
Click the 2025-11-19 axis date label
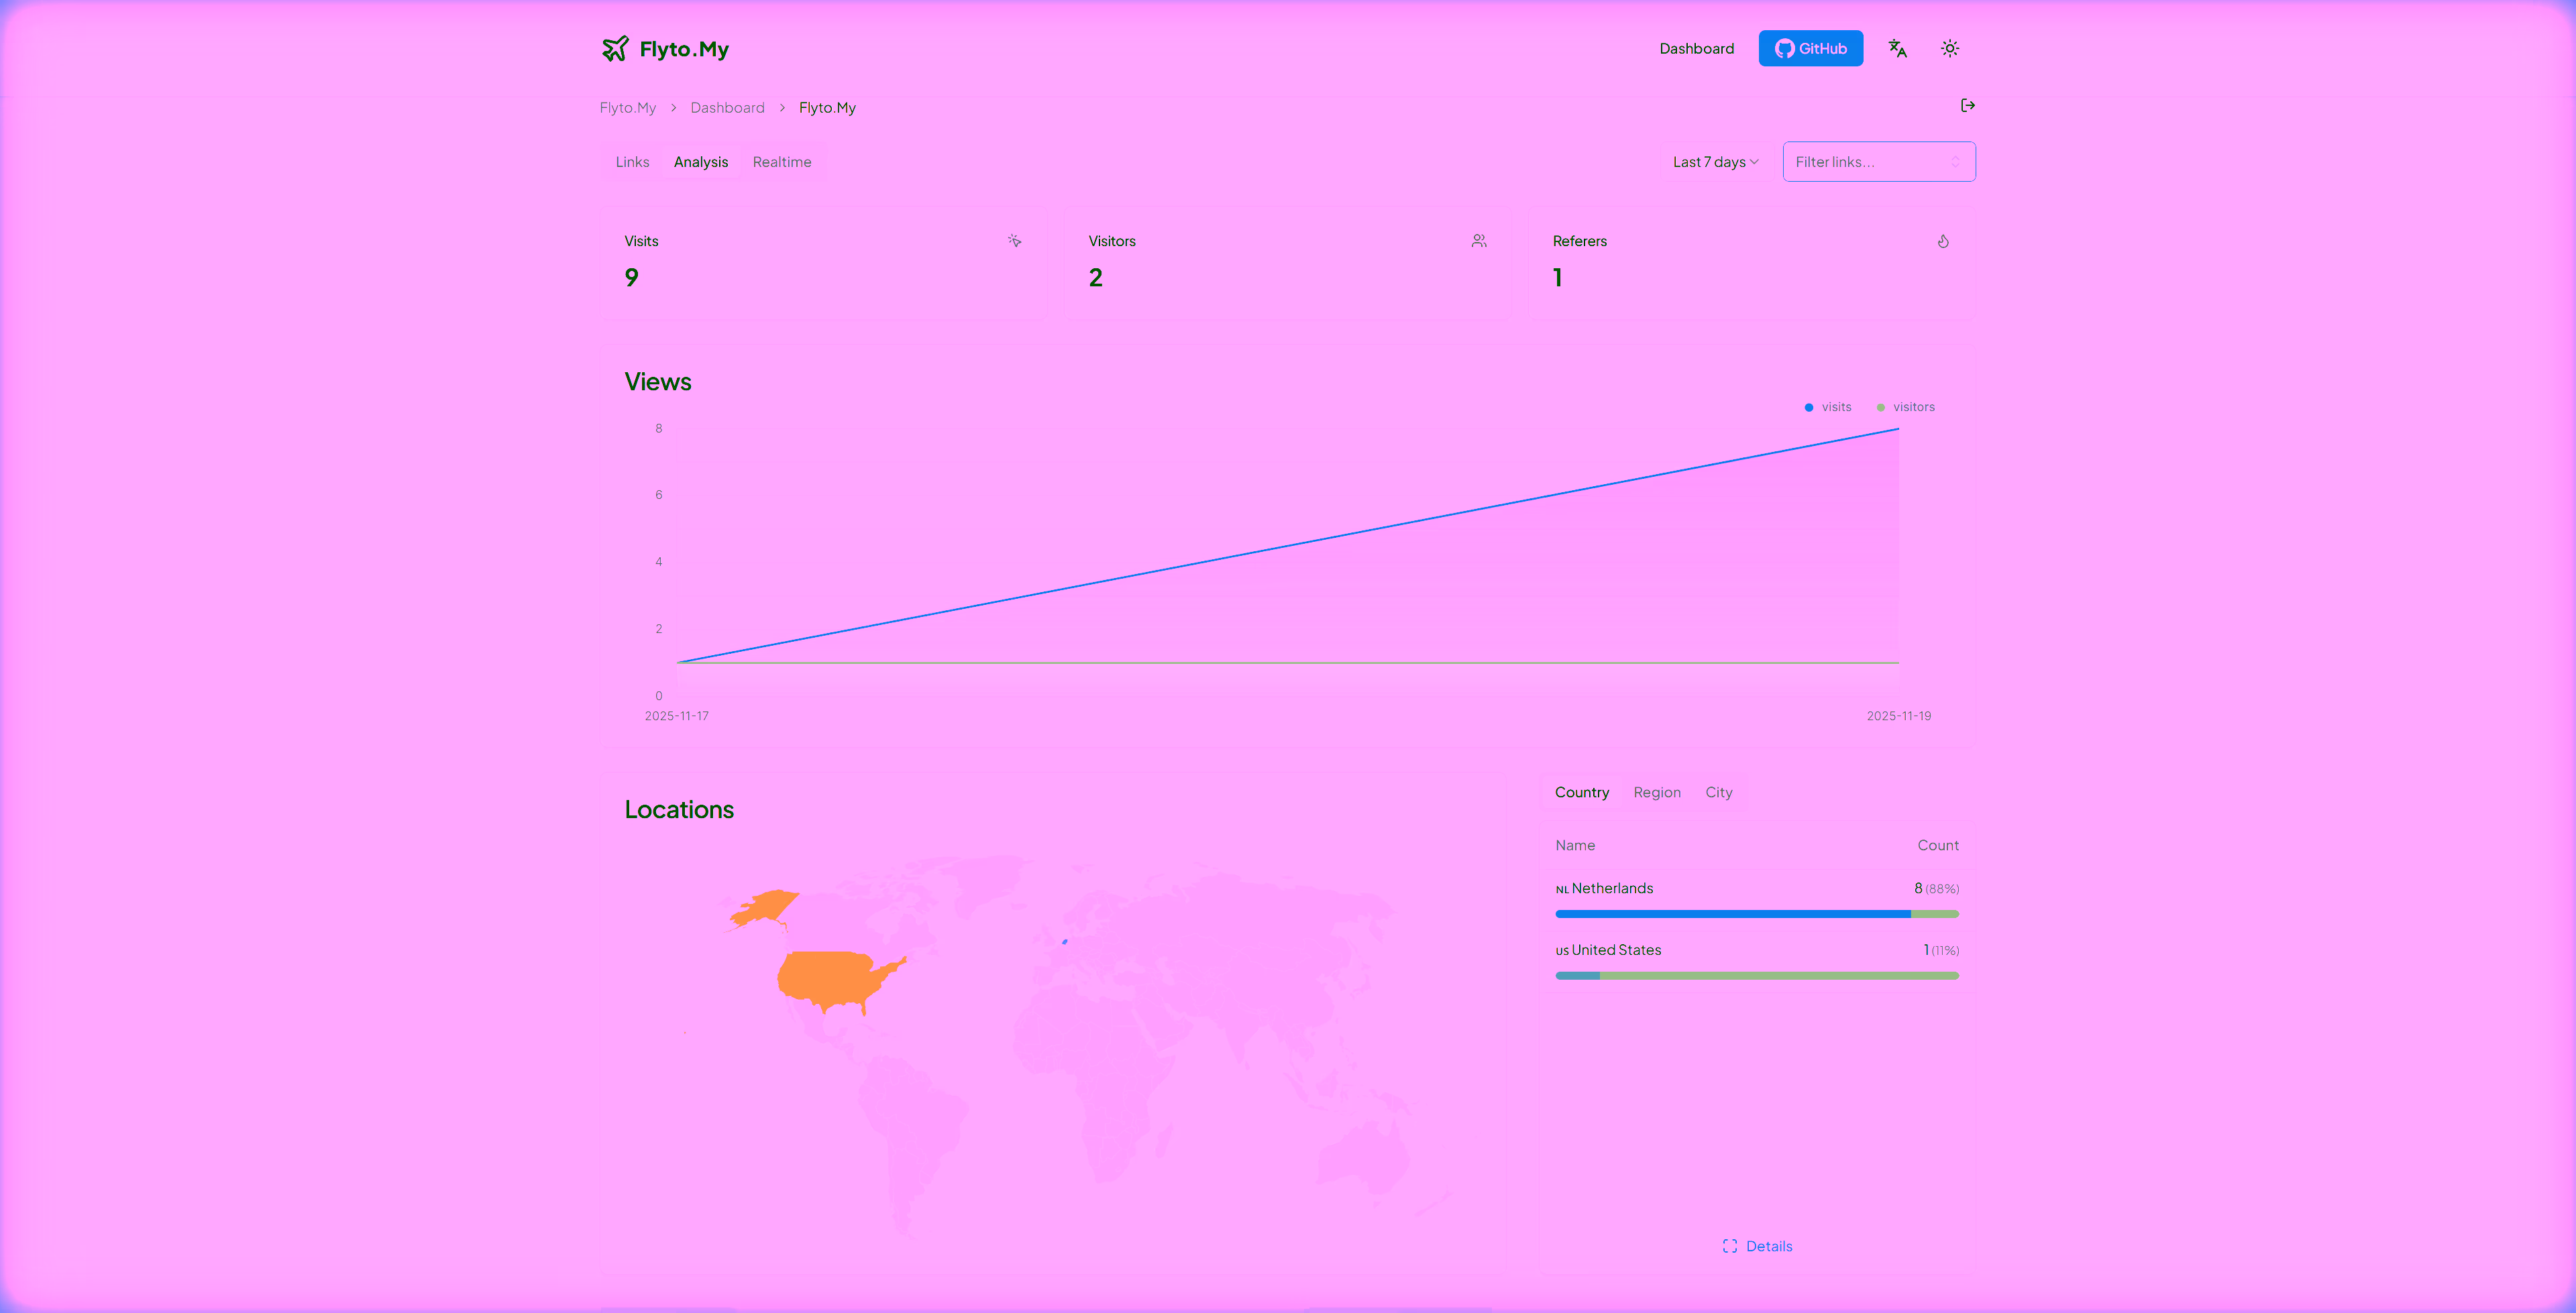(x=1898, y=716)
